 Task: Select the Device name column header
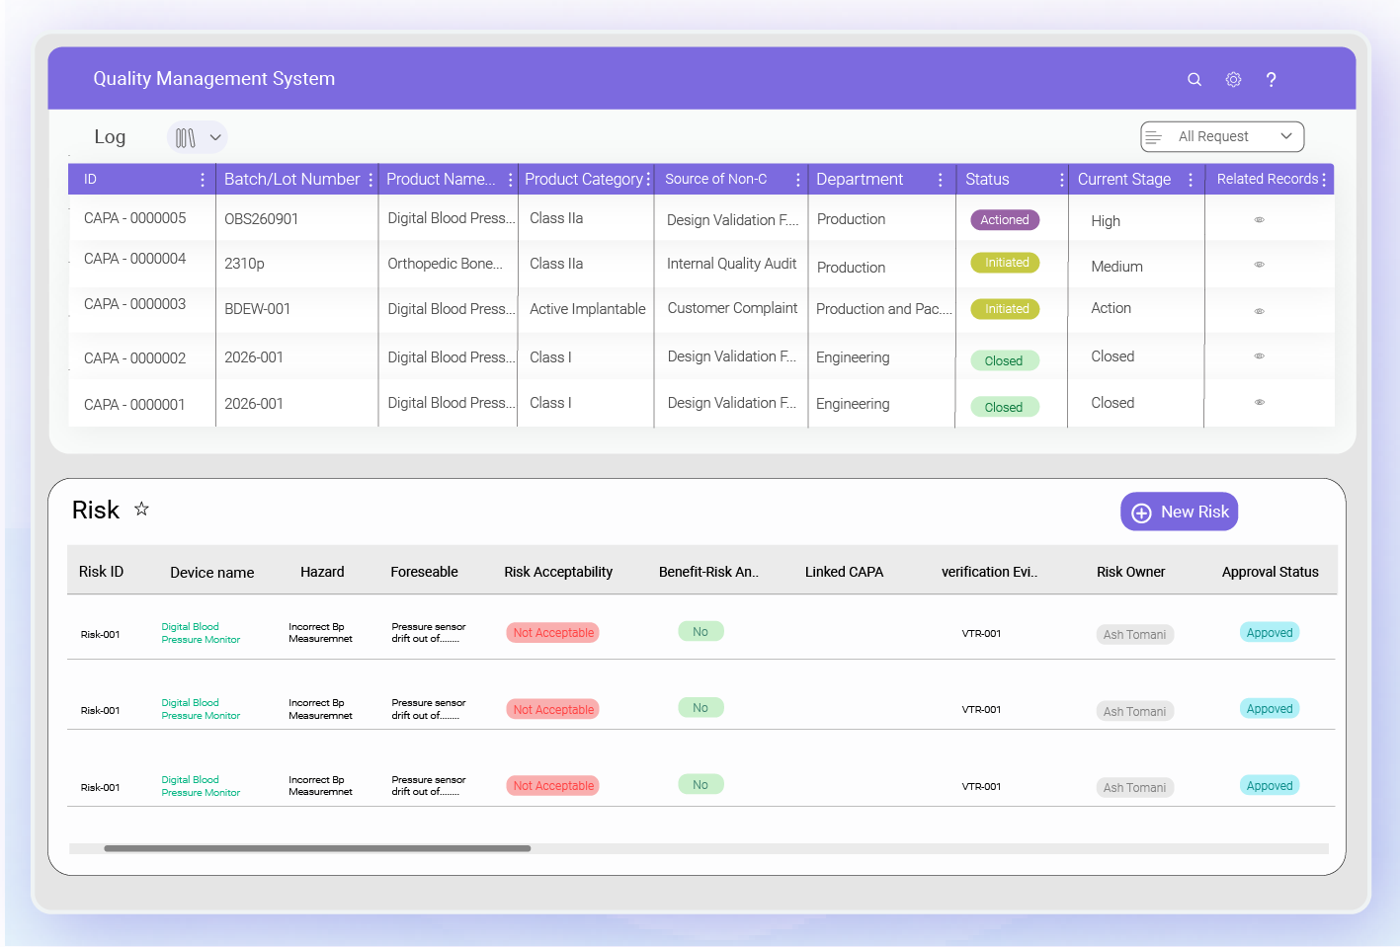tap(212, 573)
